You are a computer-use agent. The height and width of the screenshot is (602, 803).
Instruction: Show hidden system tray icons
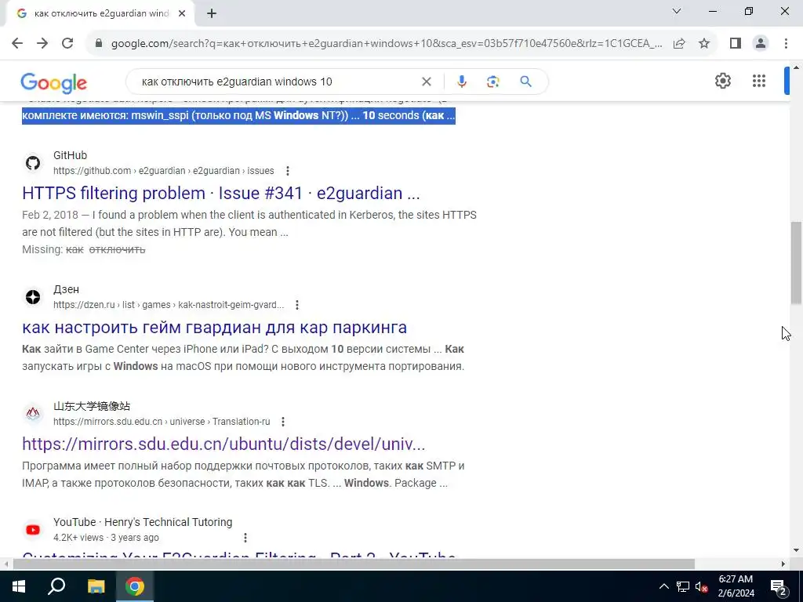coord(663,586)
